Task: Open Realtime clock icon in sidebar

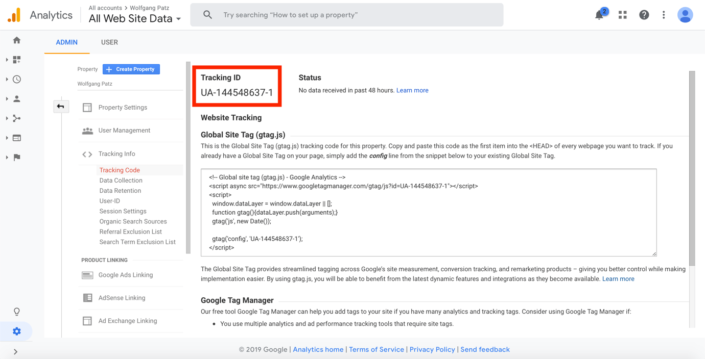Action: 17,80
